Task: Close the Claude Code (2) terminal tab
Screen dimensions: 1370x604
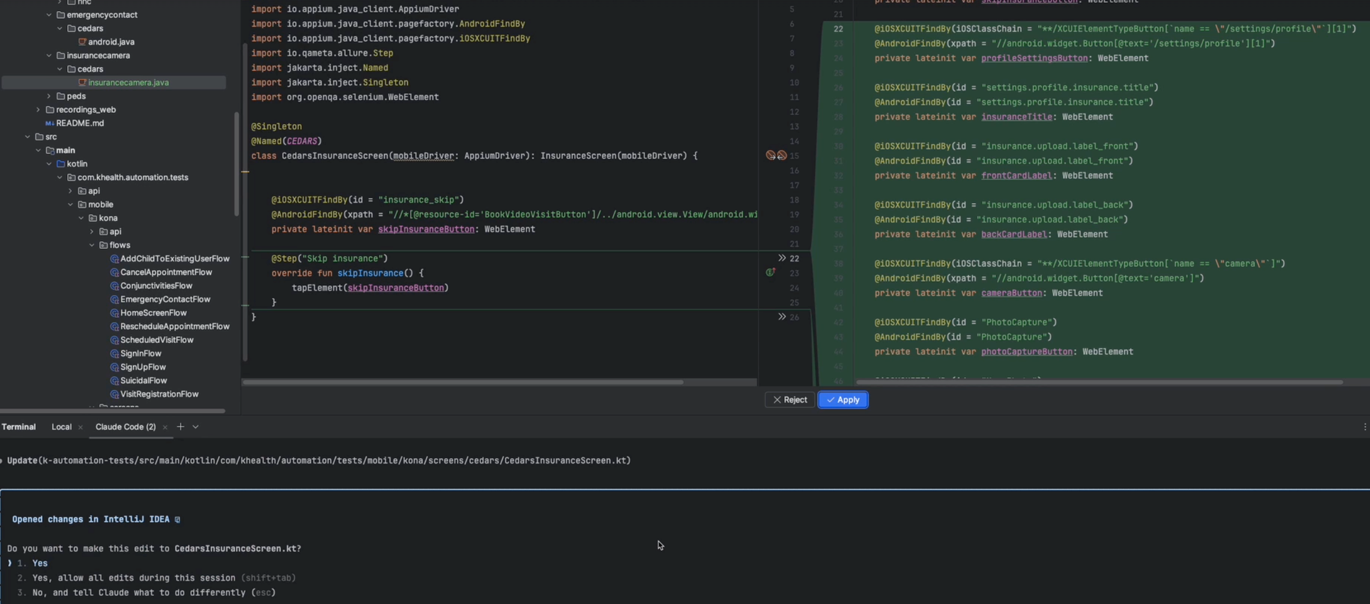Action: (x=165, y=428)
